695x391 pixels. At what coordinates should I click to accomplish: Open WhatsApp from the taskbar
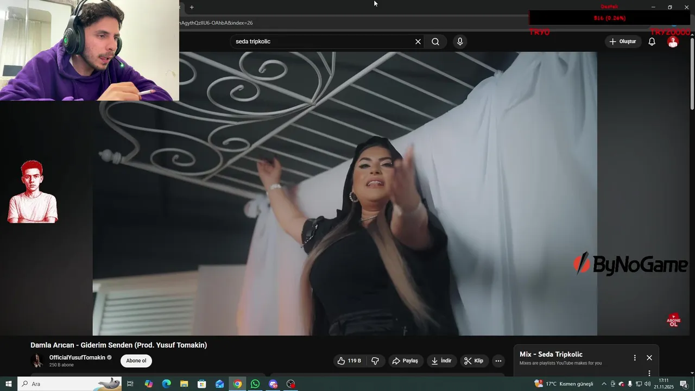point(255,384)
